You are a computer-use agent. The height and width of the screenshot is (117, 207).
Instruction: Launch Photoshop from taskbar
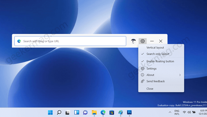click(x=130, y=112)
